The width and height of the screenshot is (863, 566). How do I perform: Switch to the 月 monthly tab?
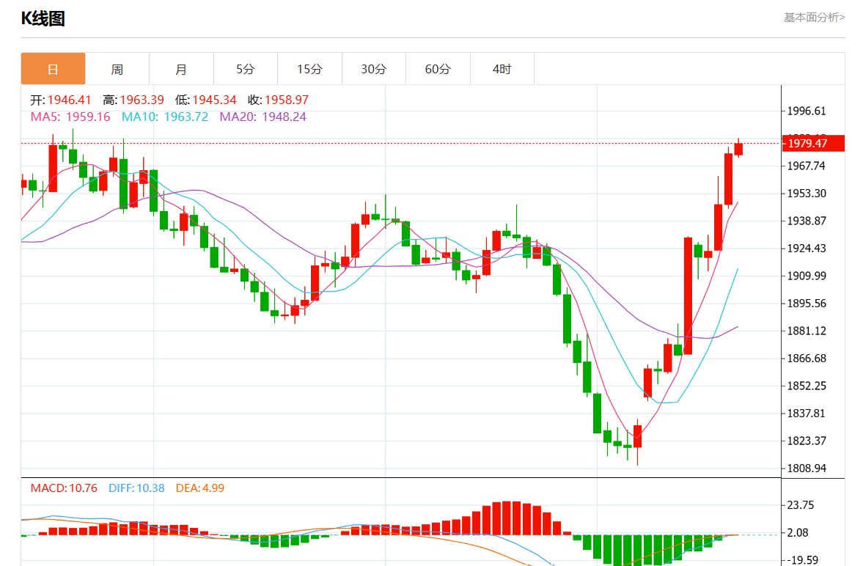coord(181,69)
